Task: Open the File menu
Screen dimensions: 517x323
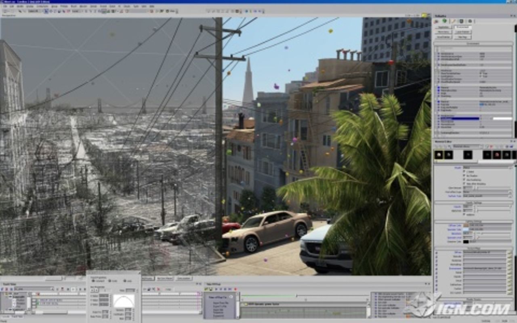Action: pos(5,7)
